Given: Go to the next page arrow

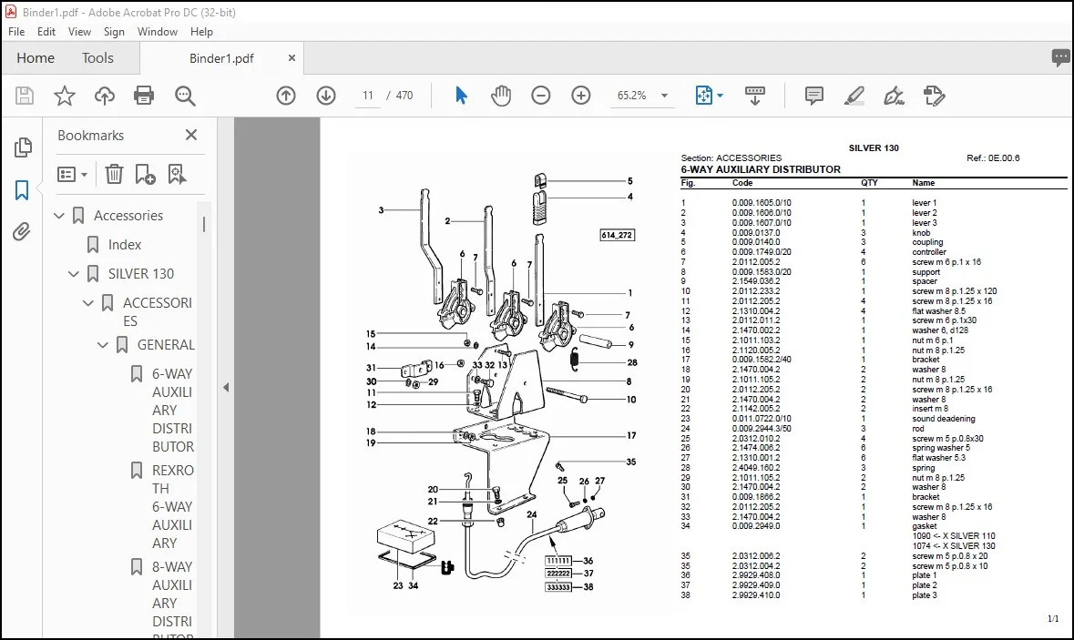Looking at the screenshot, I should [x=326, y=96].
